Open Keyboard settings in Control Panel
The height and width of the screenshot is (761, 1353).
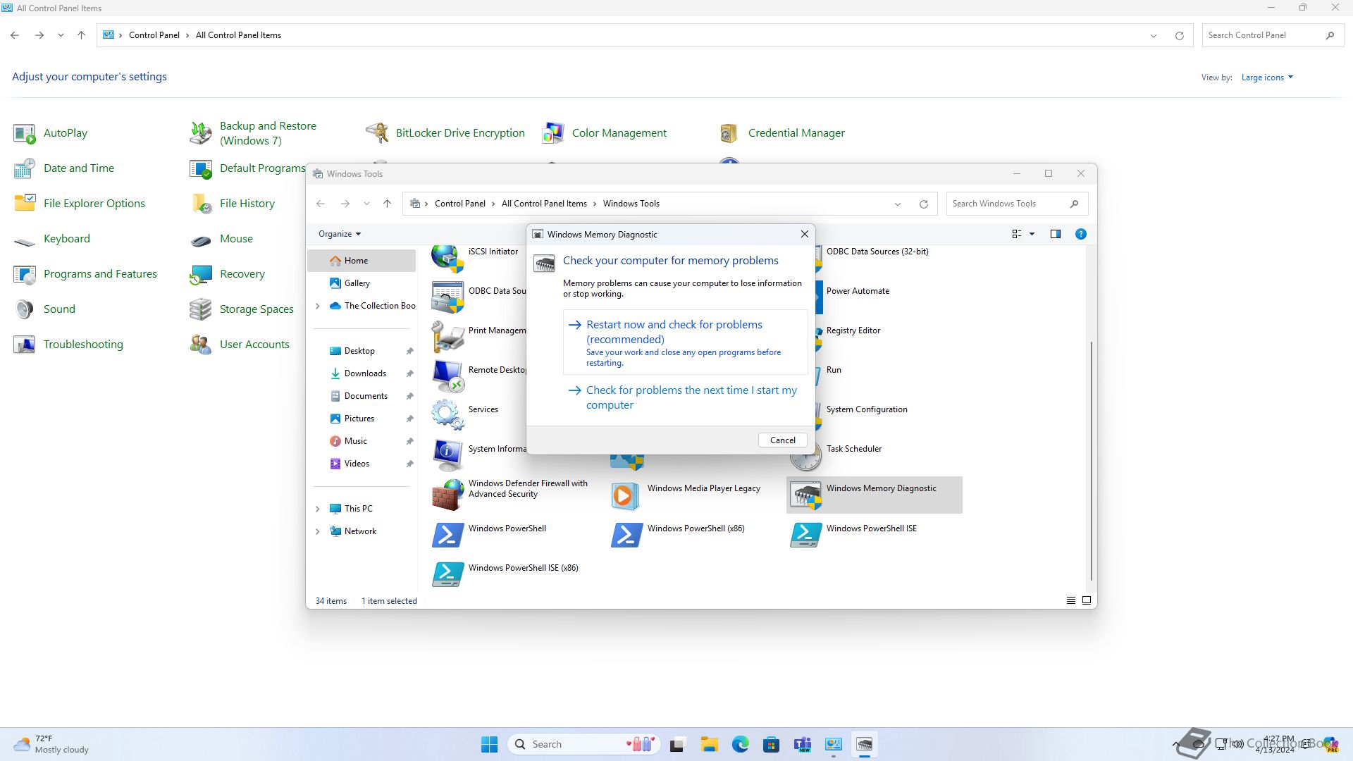52,239
